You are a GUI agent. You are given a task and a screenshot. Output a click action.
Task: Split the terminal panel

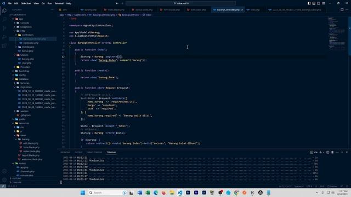point(328,152)
